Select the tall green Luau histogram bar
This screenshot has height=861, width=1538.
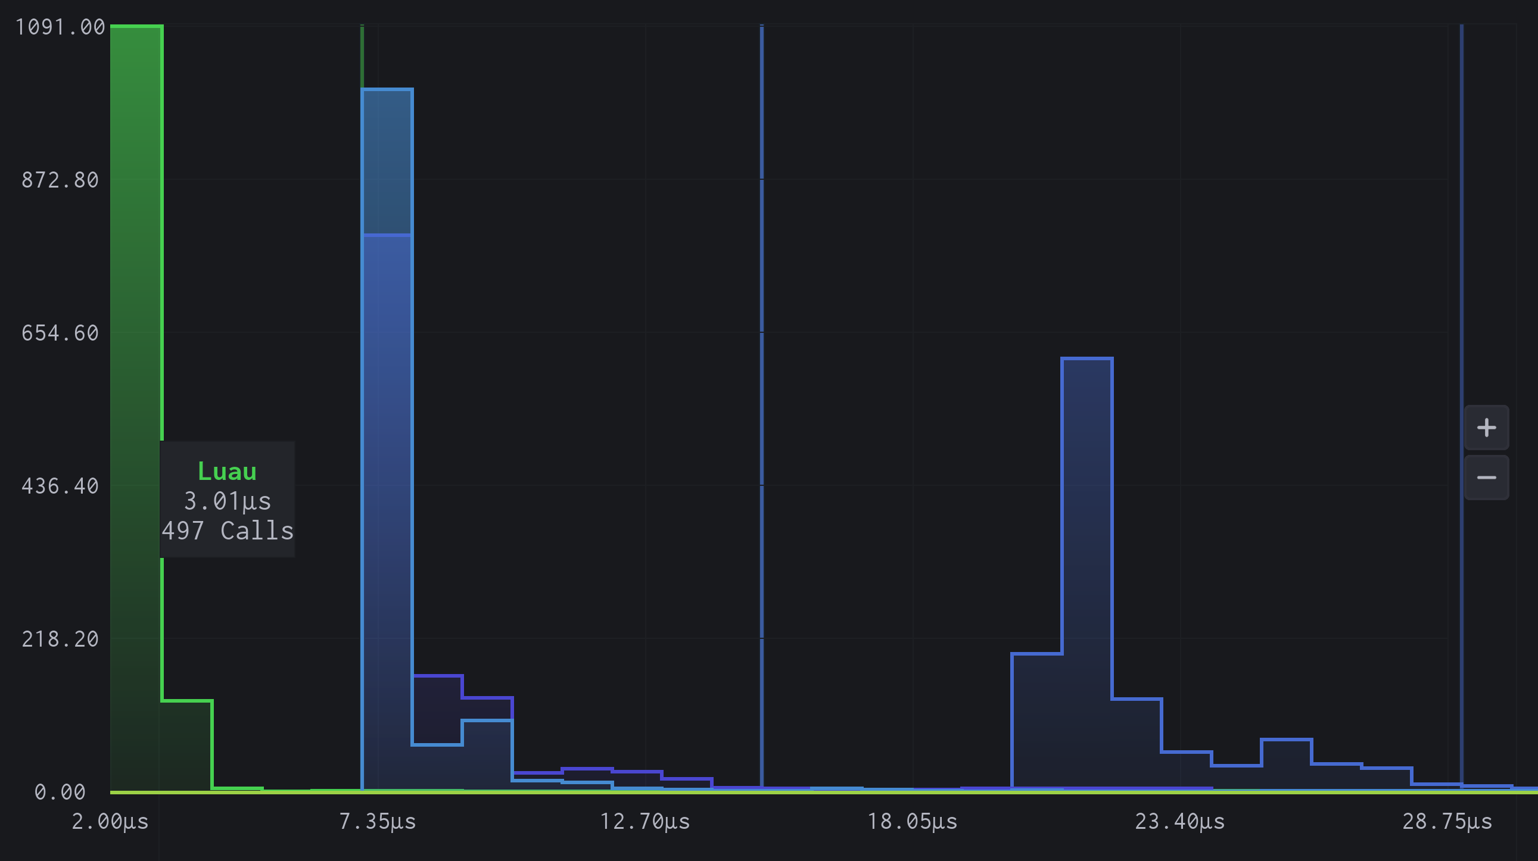point(136,408)
